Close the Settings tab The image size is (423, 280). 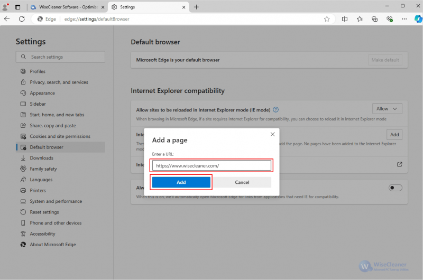click(183, 7)
